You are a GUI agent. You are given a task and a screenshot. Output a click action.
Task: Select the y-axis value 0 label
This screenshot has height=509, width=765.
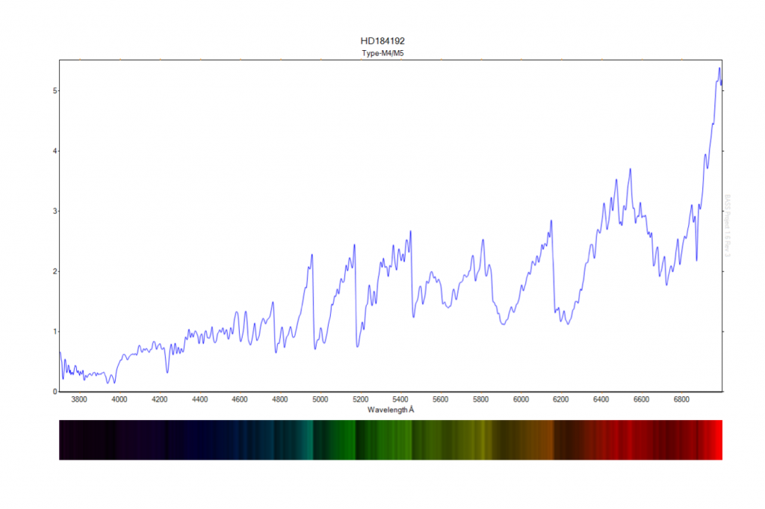55,392
